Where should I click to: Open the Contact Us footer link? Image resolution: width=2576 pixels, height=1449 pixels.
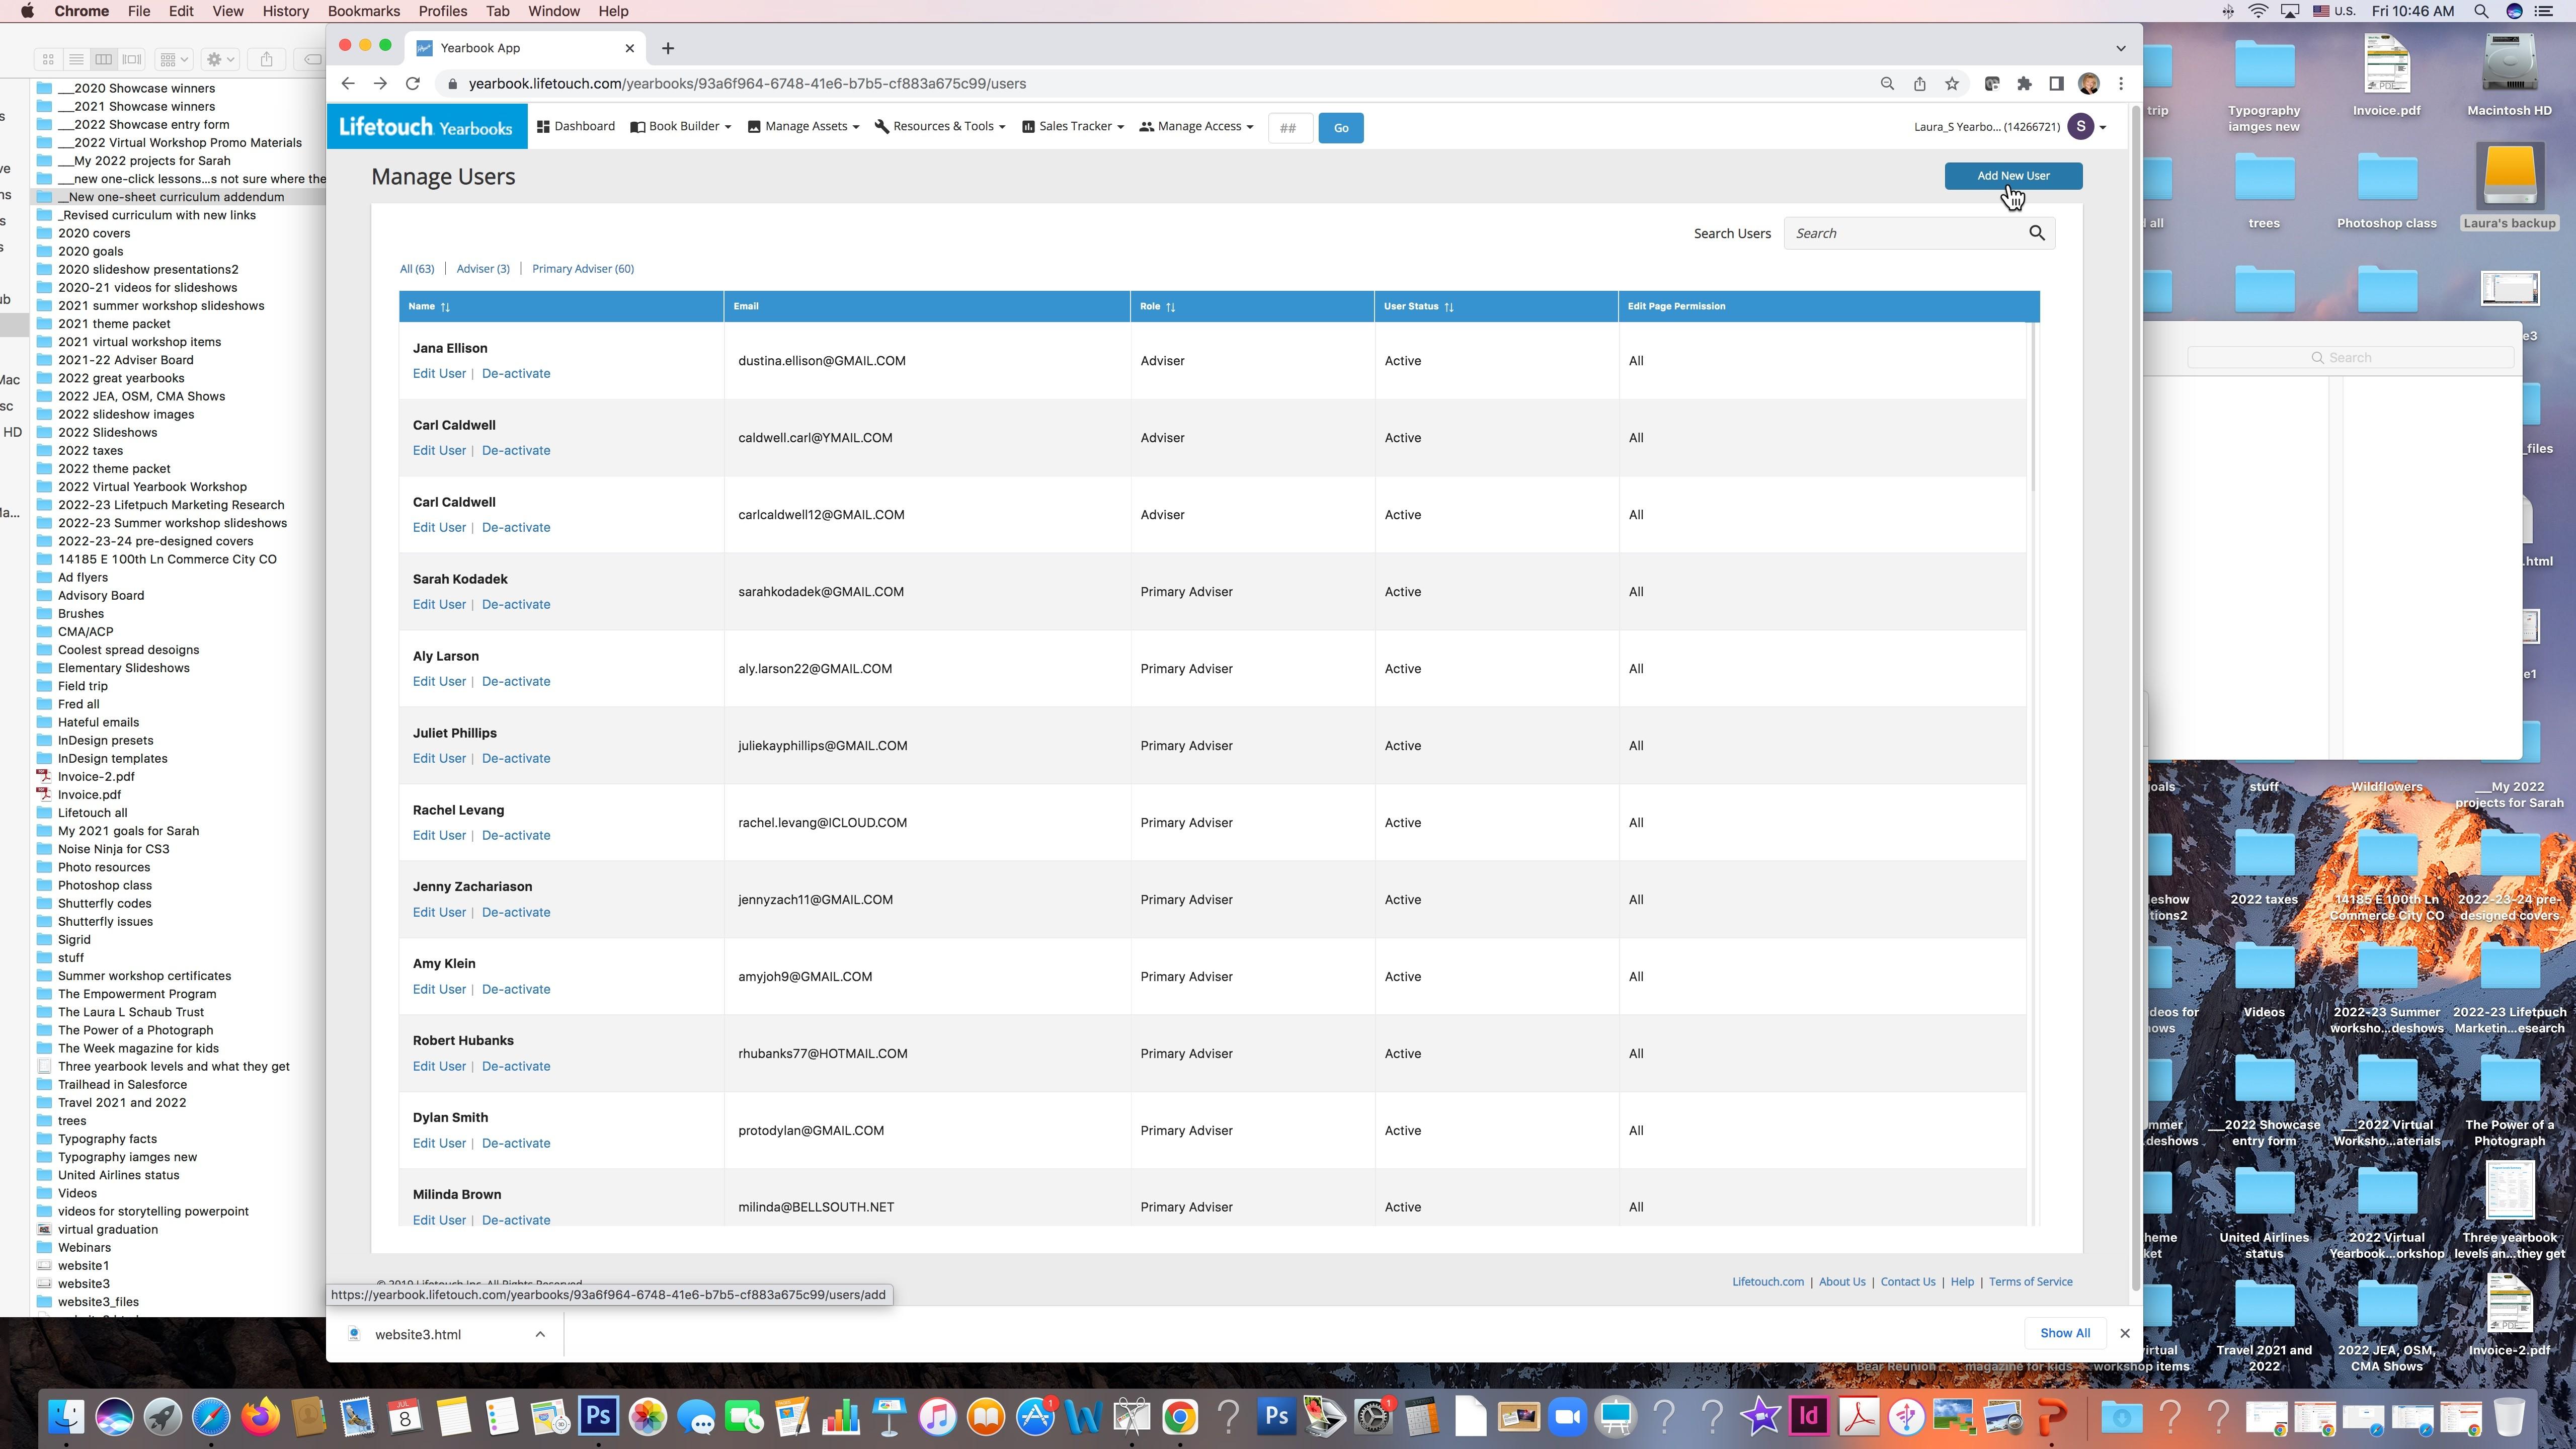point(1908,1283)
